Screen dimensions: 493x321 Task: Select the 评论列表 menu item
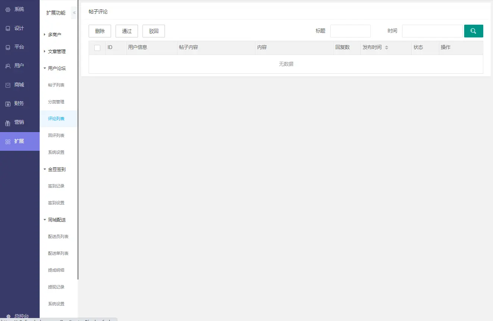click(59, 119)
